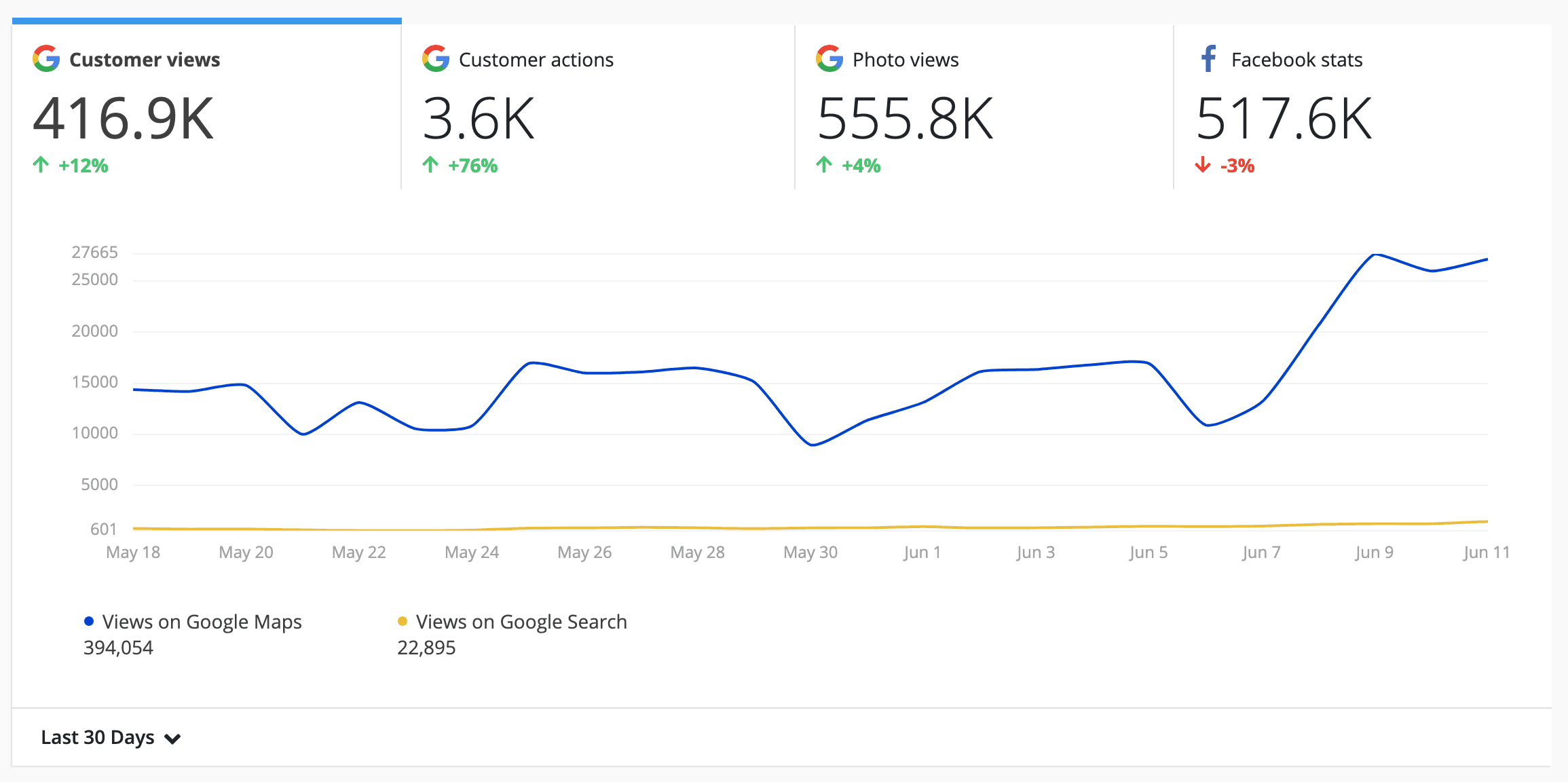Select the Customer actions card
The image size is (1568, 782).
coord(536,59)
